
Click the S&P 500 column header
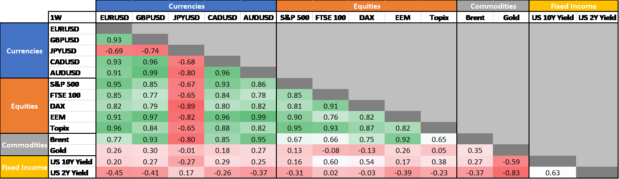[295, 18]
